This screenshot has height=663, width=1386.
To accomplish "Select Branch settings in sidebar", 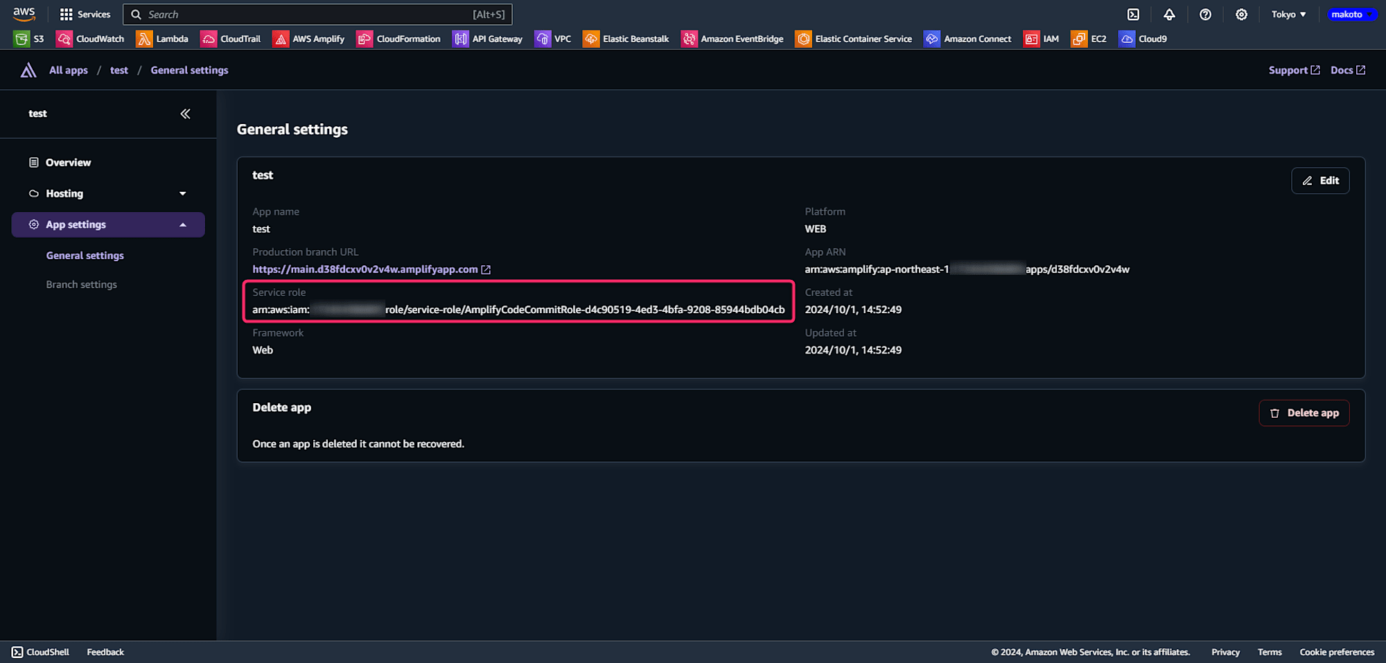I will pos(82,285).
